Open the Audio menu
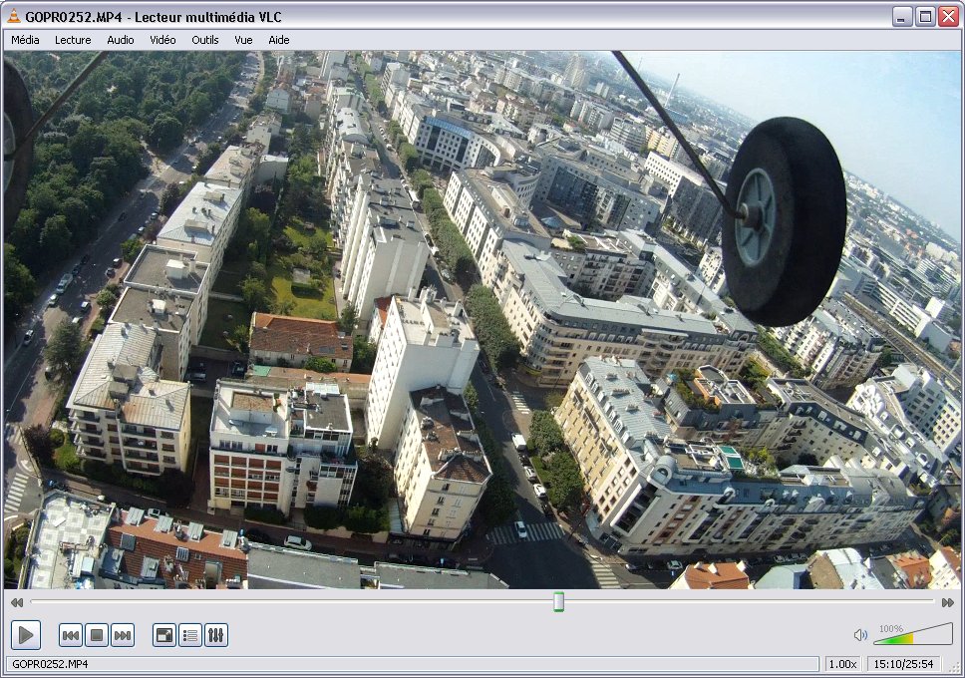The image size is (965, 678). coord(120,40)
